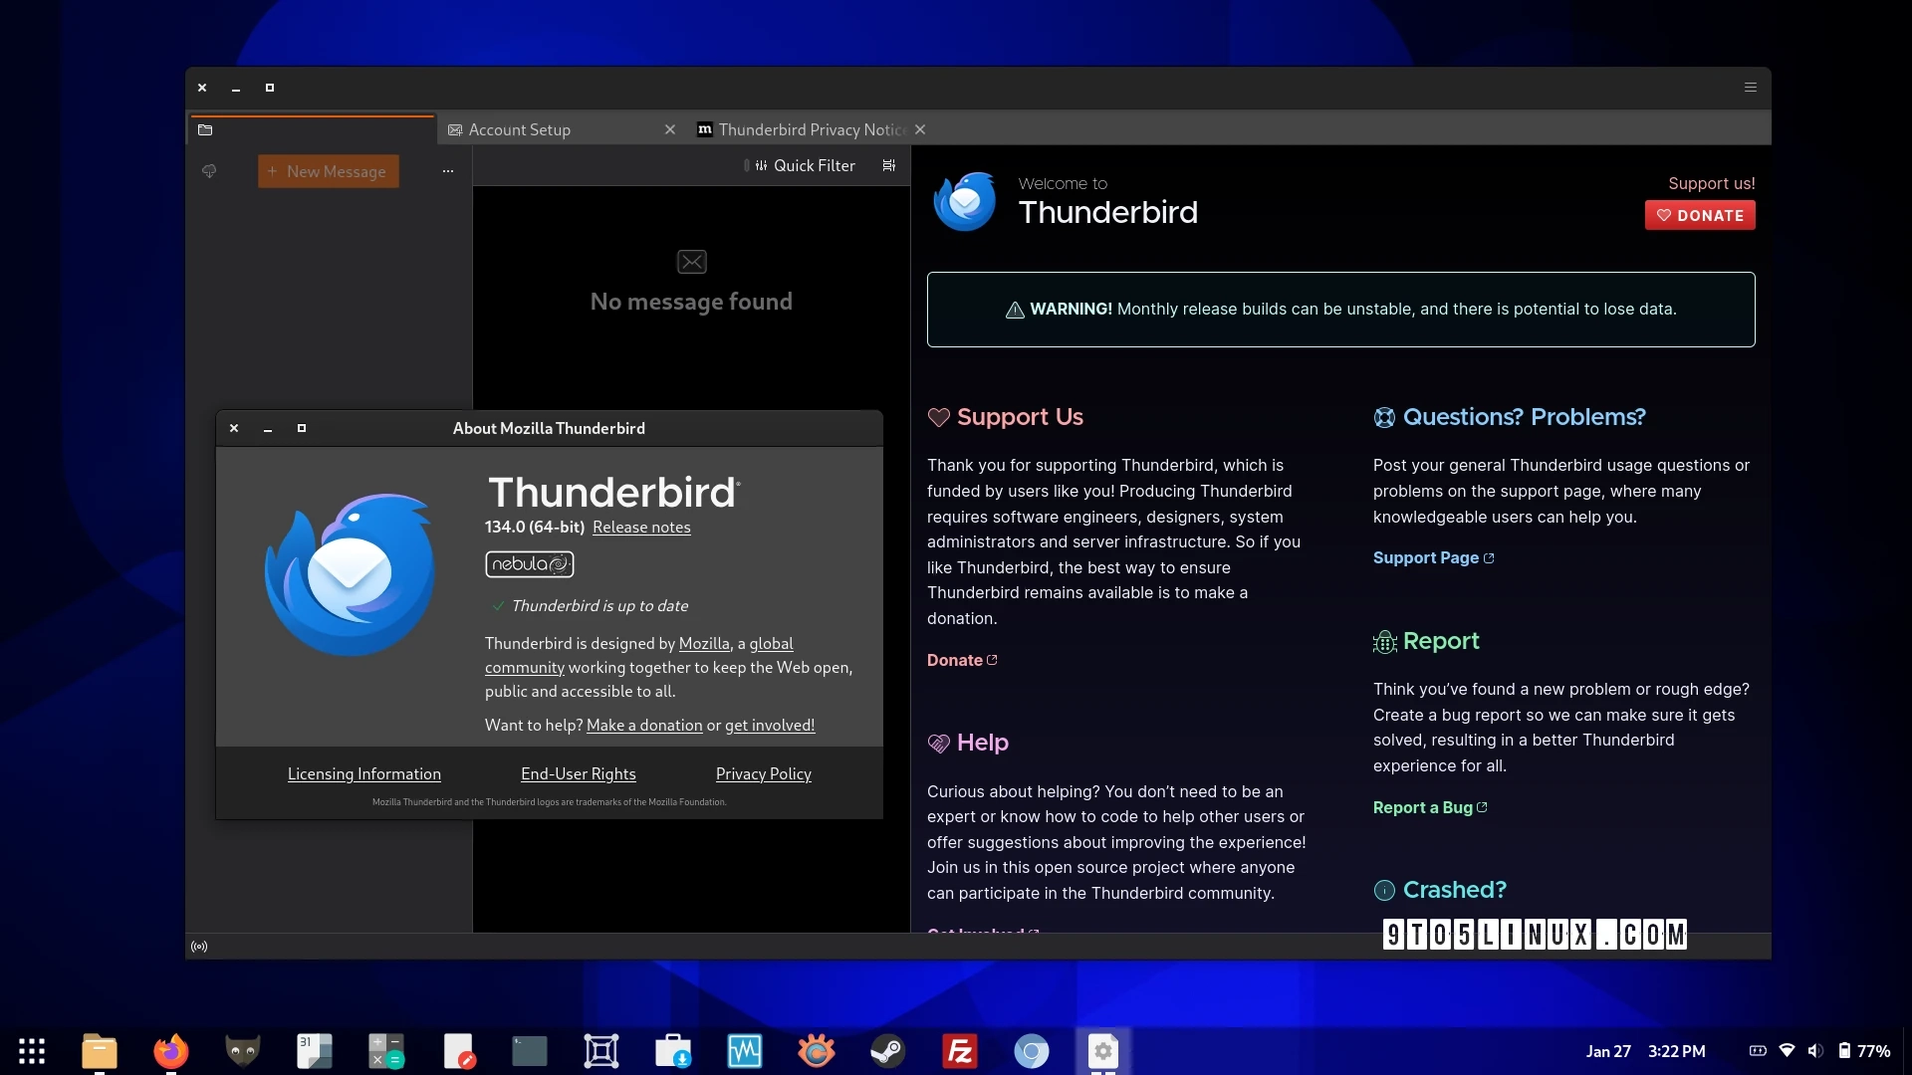Open message list display options icon
The width and height of the screenshot is (1912, 1075).
pos(889,165)
